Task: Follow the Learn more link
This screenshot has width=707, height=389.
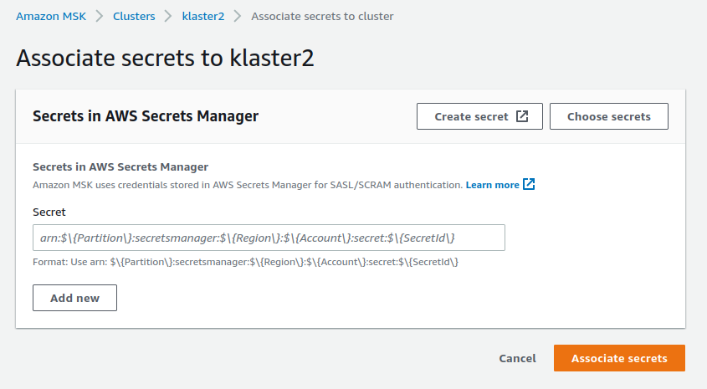Action: [x=492, y=184]
